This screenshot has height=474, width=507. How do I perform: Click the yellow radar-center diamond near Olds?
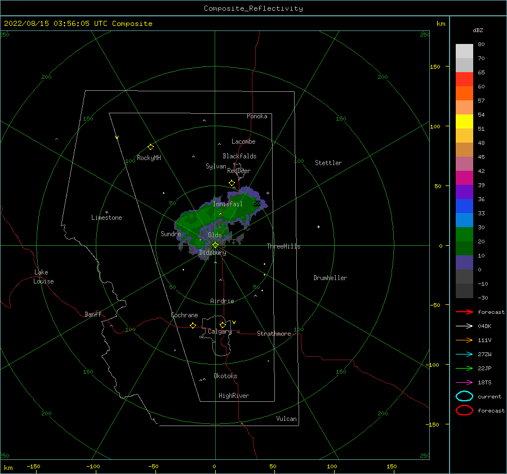pyautogui.click(x=215, y=245)
